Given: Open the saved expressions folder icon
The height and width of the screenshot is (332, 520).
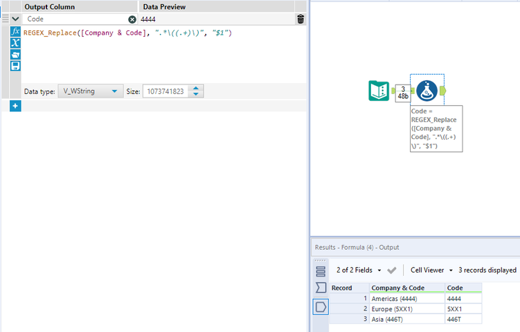Looking at the screenshot, I should click(15, 55).
